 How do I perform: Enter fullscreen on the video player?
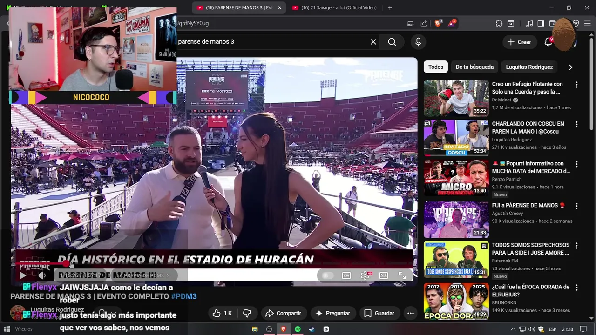pos(402,275)
